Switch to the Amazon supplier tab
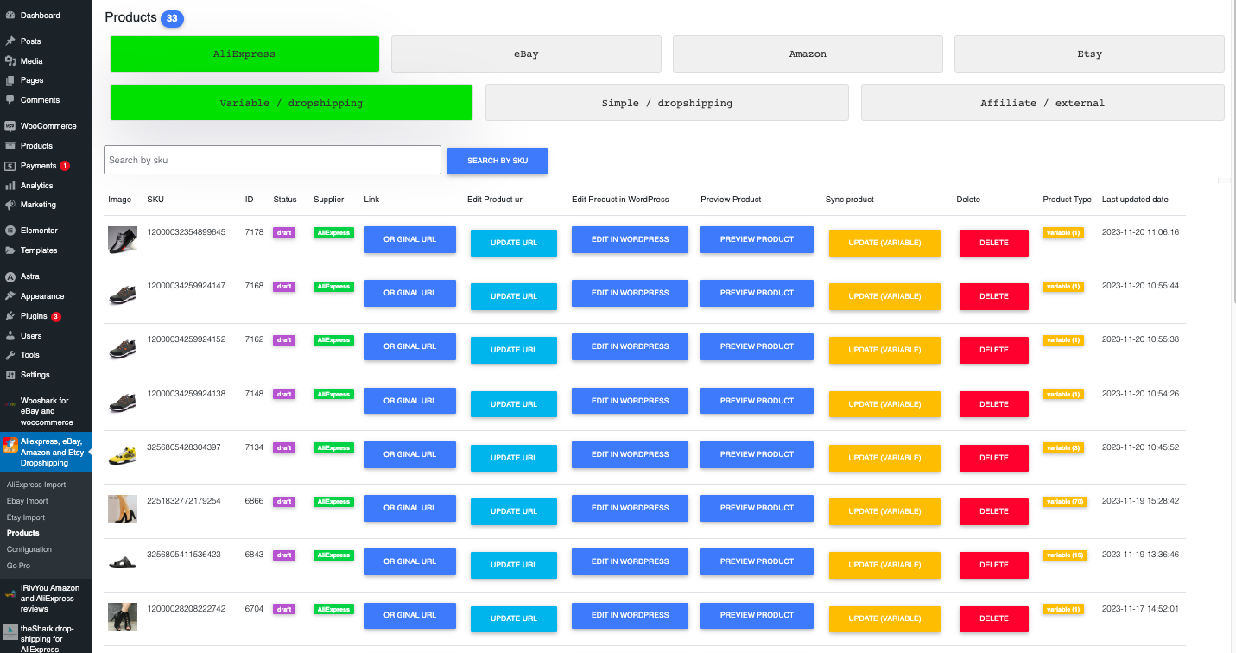The image size is (1236, 653). (808, 54)
